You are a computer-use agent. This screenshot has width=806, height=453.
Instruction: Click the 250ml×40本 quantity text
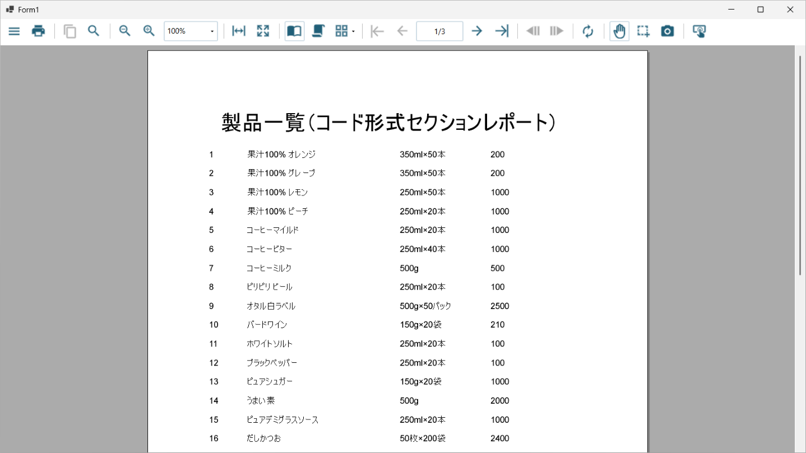pos(423,249)
